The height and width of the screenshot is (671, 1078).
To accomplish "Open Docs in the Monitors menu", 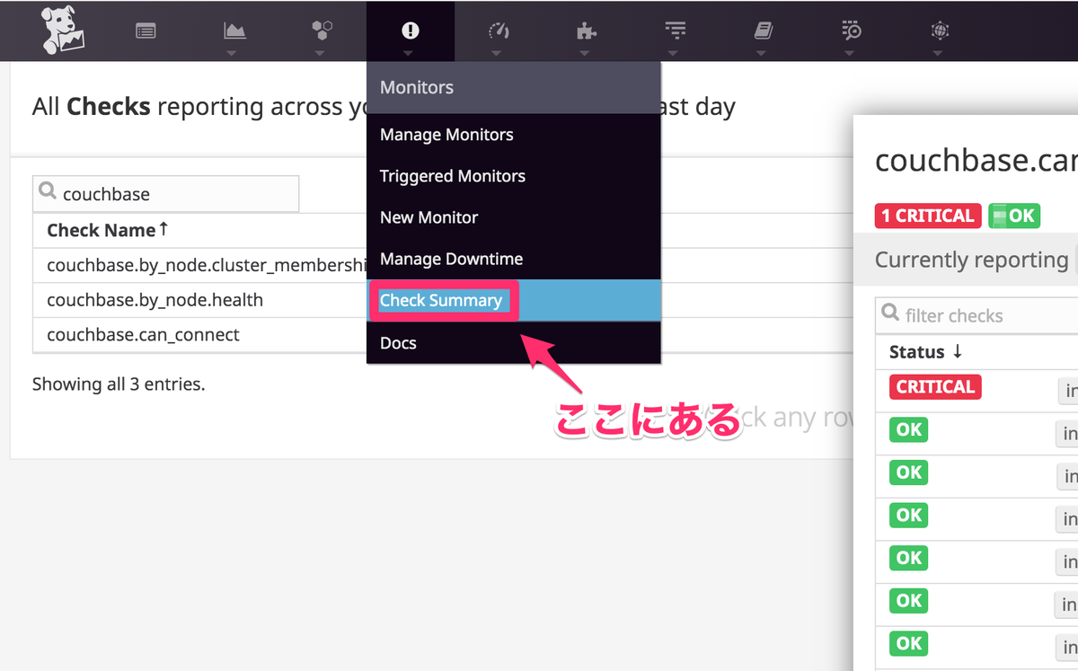I will pos(514,342).
